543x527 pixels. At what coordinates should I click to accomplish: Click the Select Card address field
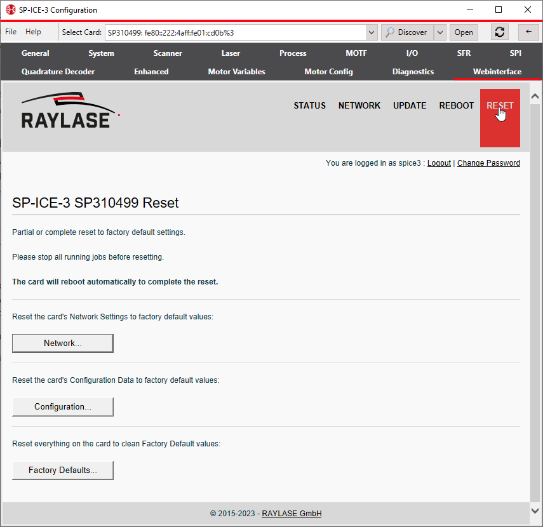tap(236, 32)
